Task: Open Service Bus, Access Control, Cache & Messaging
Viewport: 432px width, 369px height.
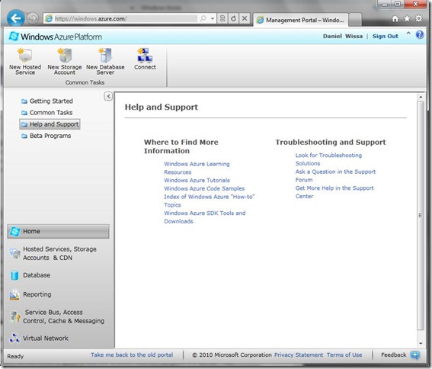Action: click(x=57, y=316)
